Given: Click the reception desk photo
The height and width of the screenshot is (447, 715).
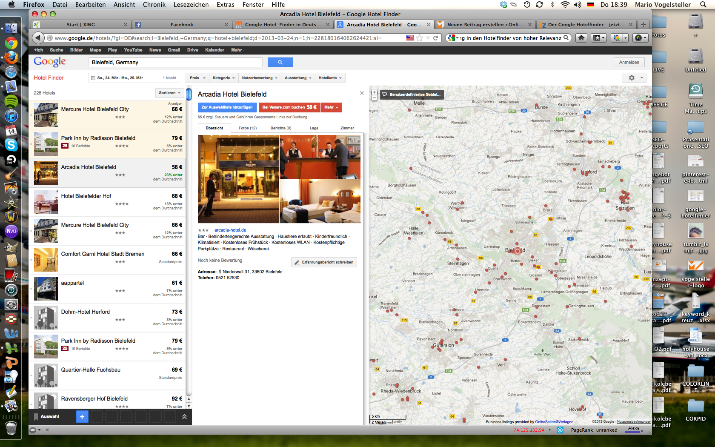Looking at the screenshot, I should (320, 157).
